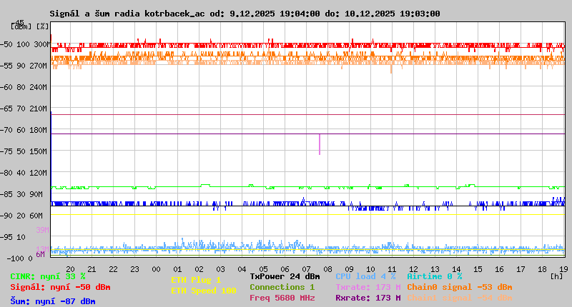The width and height of the screenshot is (572, 307).
Task: Click the "06" hour tick on x-axis
Action: 285,269
